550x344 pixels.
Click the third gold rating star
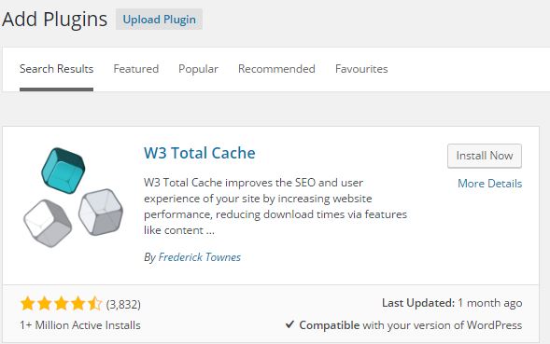click(x=61, y=304)
